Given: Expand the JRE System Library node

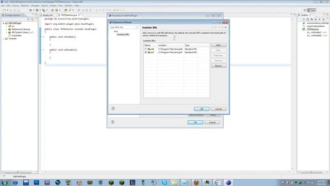Looking at the screenshot, I should [x=7, y=33].
